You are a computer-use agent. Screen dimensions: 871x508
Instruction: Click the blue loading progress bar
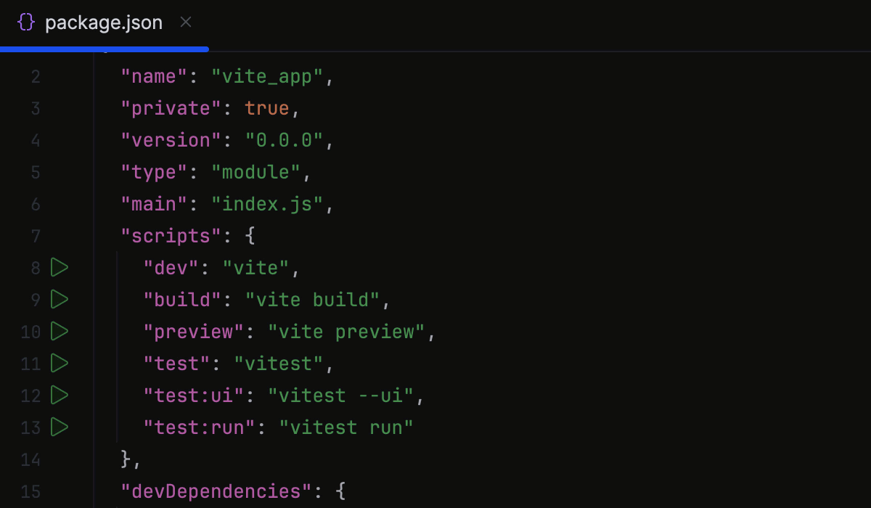pos(104,49)
